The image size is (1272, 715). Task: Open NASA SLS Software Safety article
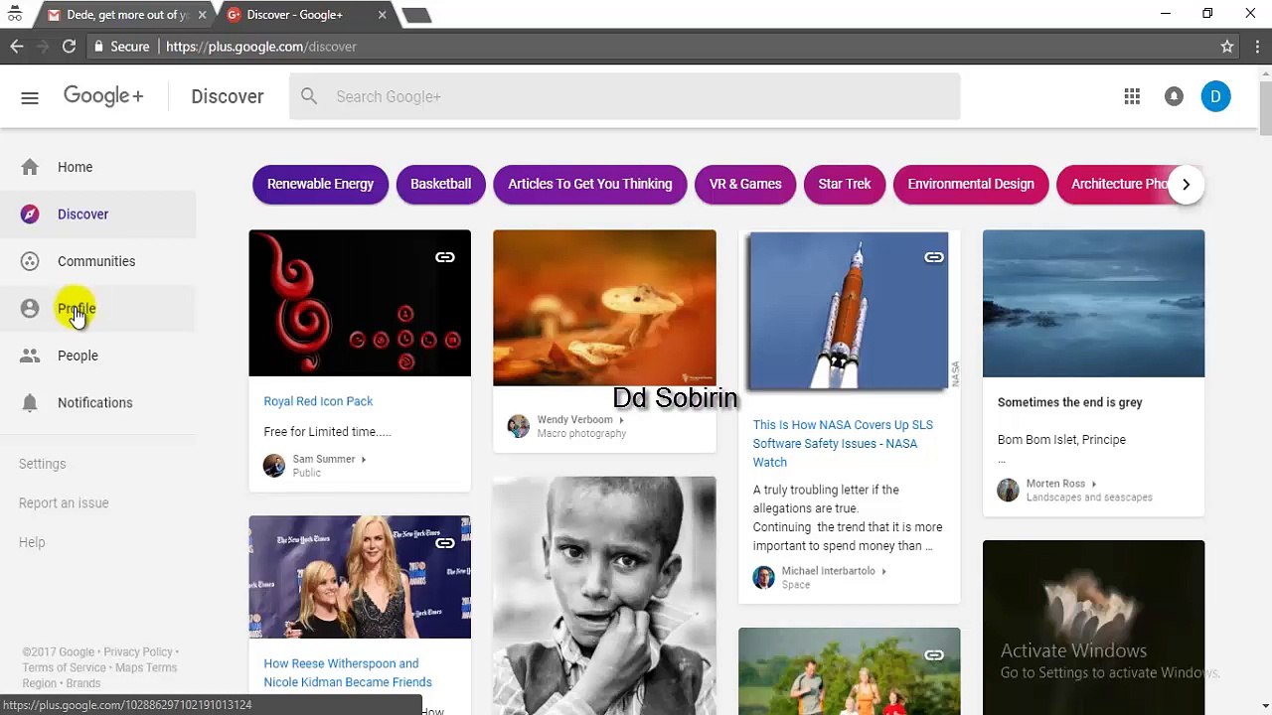click(x=843, y=443)
